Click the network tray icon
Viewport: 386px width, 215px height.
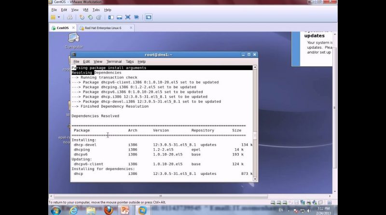303,211
